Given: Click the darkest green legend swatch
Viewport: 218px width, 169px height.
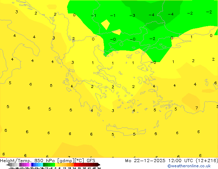Looking at the screenshot, I should pyautogui.click(x=44, y=165).
